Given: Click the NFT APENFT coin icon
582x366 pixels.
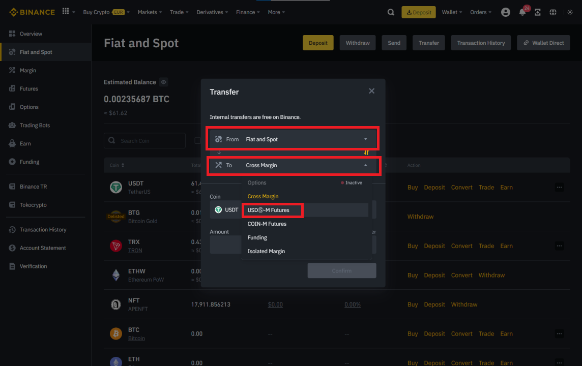Looking at the screenshot, I should (116, 304).
